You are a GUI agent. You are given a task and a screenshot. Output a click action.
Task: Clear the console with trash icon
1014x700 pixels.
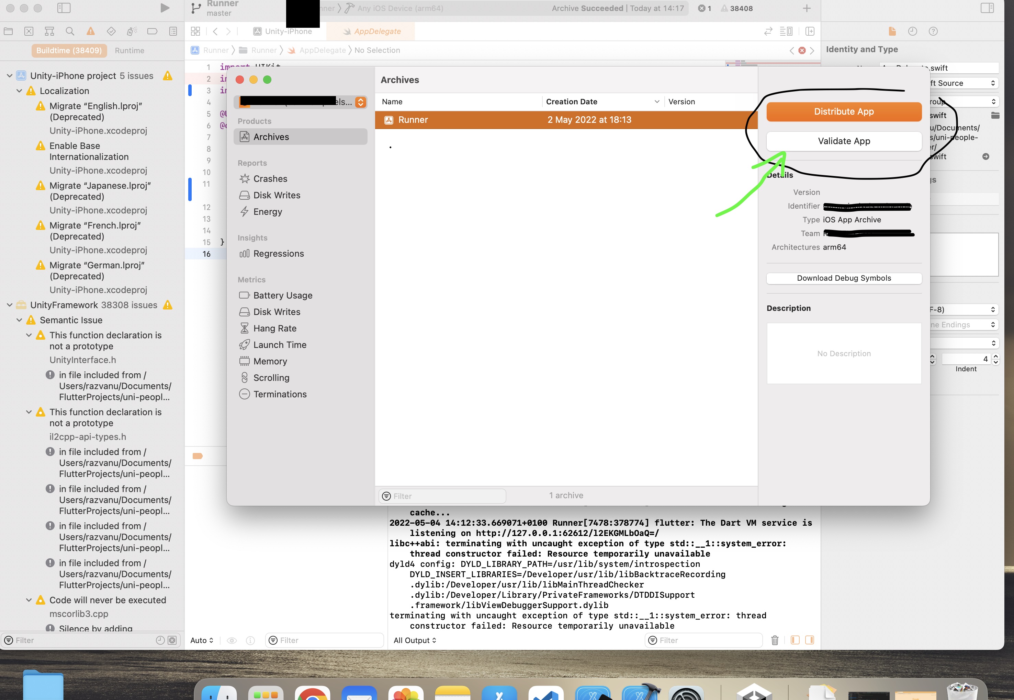tap(775, 640)
